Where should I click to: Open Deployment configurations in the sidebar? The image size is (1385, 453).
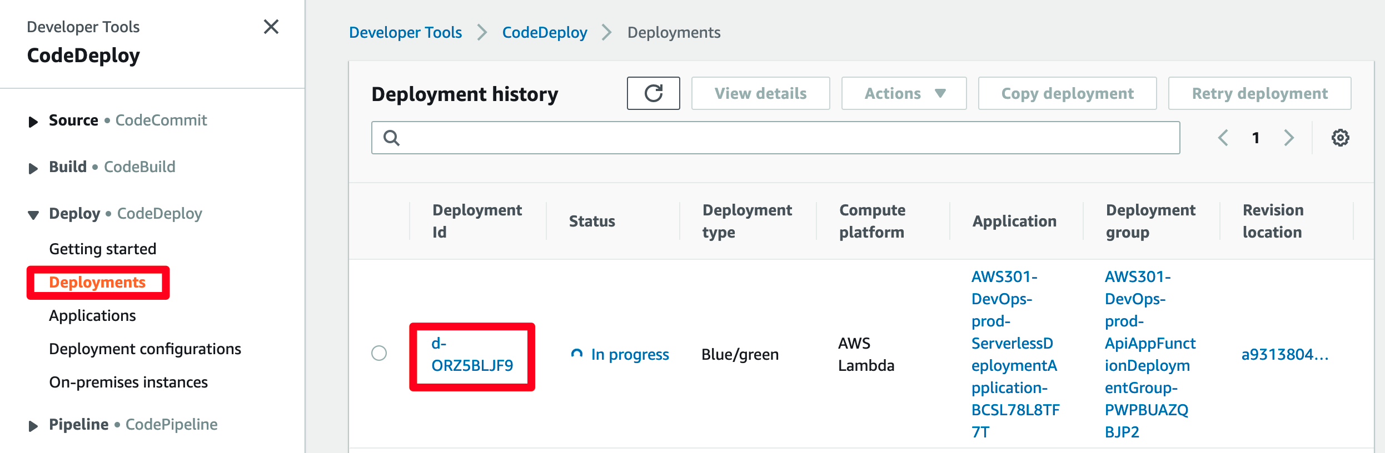pyautogui.click(x=145, y=349)
